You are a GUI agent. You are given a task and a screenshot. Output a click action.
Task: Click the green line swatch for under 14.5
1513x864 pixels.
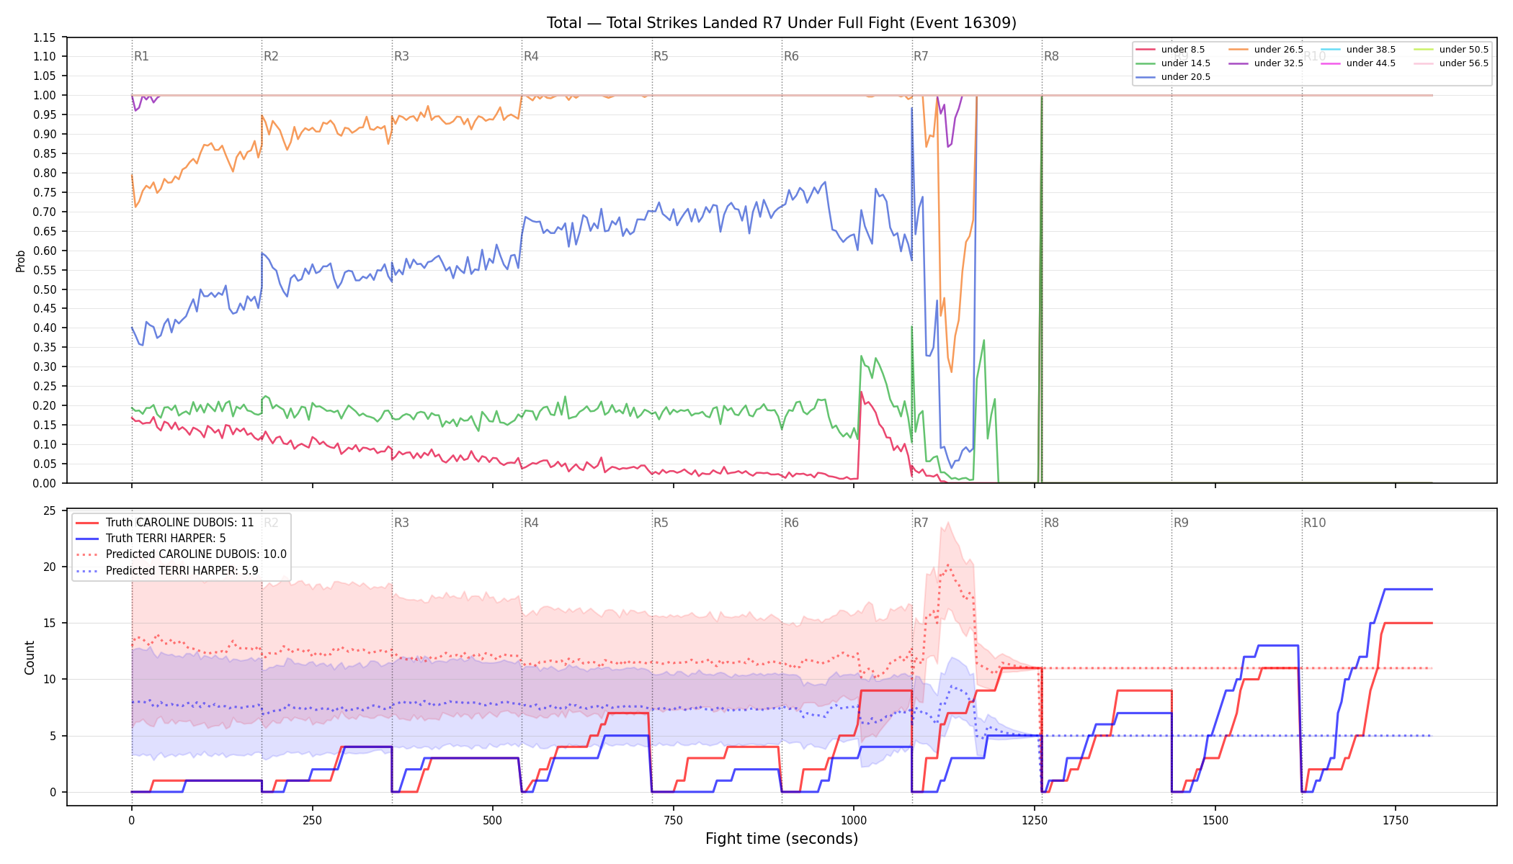click(x=1146, y=63)
